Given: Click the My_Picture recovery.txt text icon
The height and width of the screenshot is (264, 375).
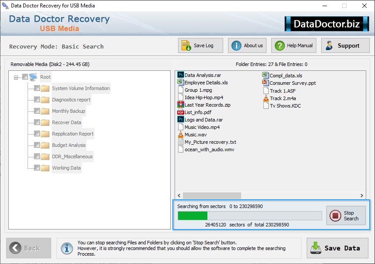Looking at the screenshot, I should click(181, 142).
